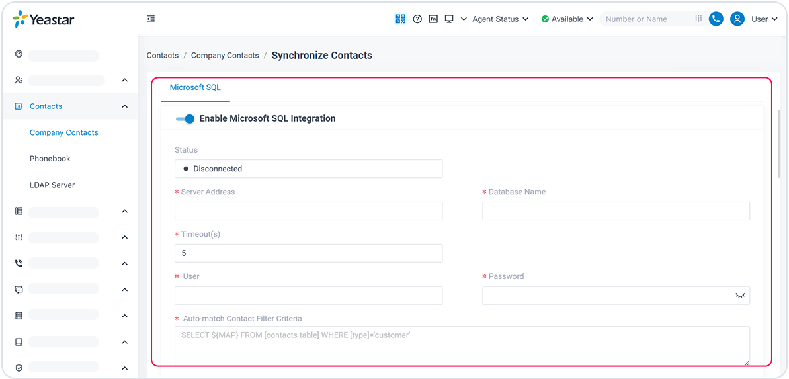This screenshot has width=789, height=379.
Task: Click the monitor icon in the header
Action: click(x=449, y=19)
